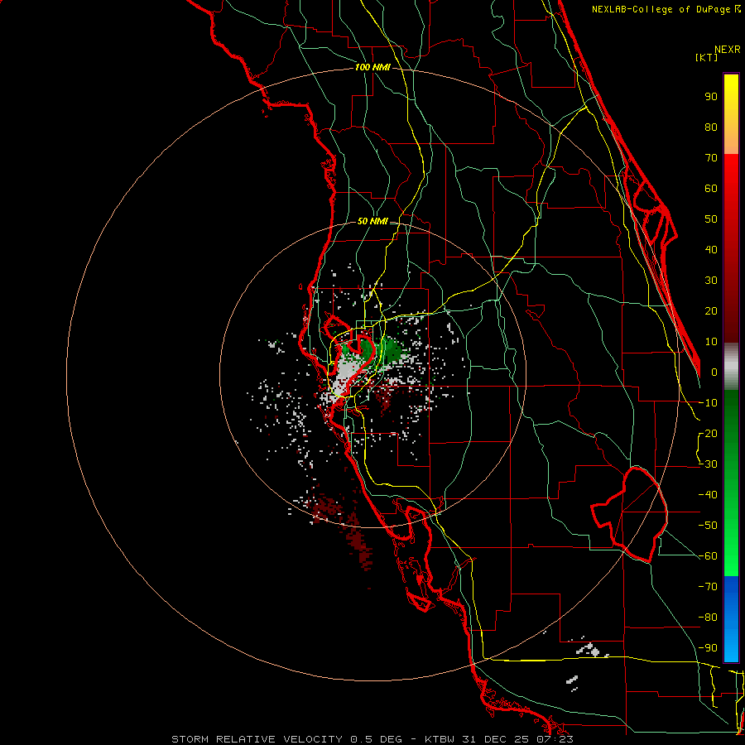
Task: Select the positive 40 knot scale label
Action: (711, 250)
